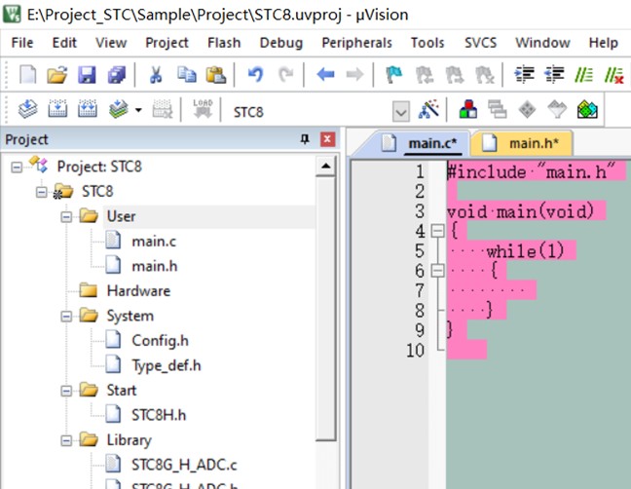Click the Select Software Packs icon

(x=557, y=109)
